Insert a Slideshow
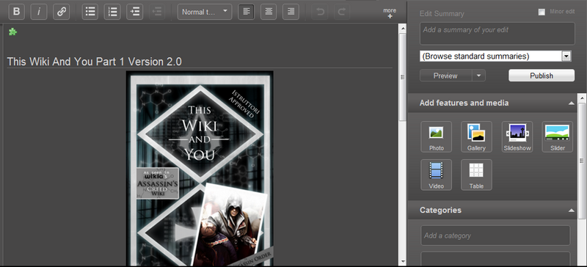The width and height of the screenshot is (587, 267). tap(517, 136)
